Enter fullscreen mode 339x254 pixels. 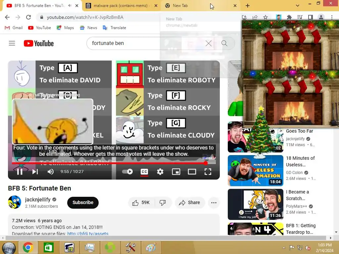pos(208,172)
